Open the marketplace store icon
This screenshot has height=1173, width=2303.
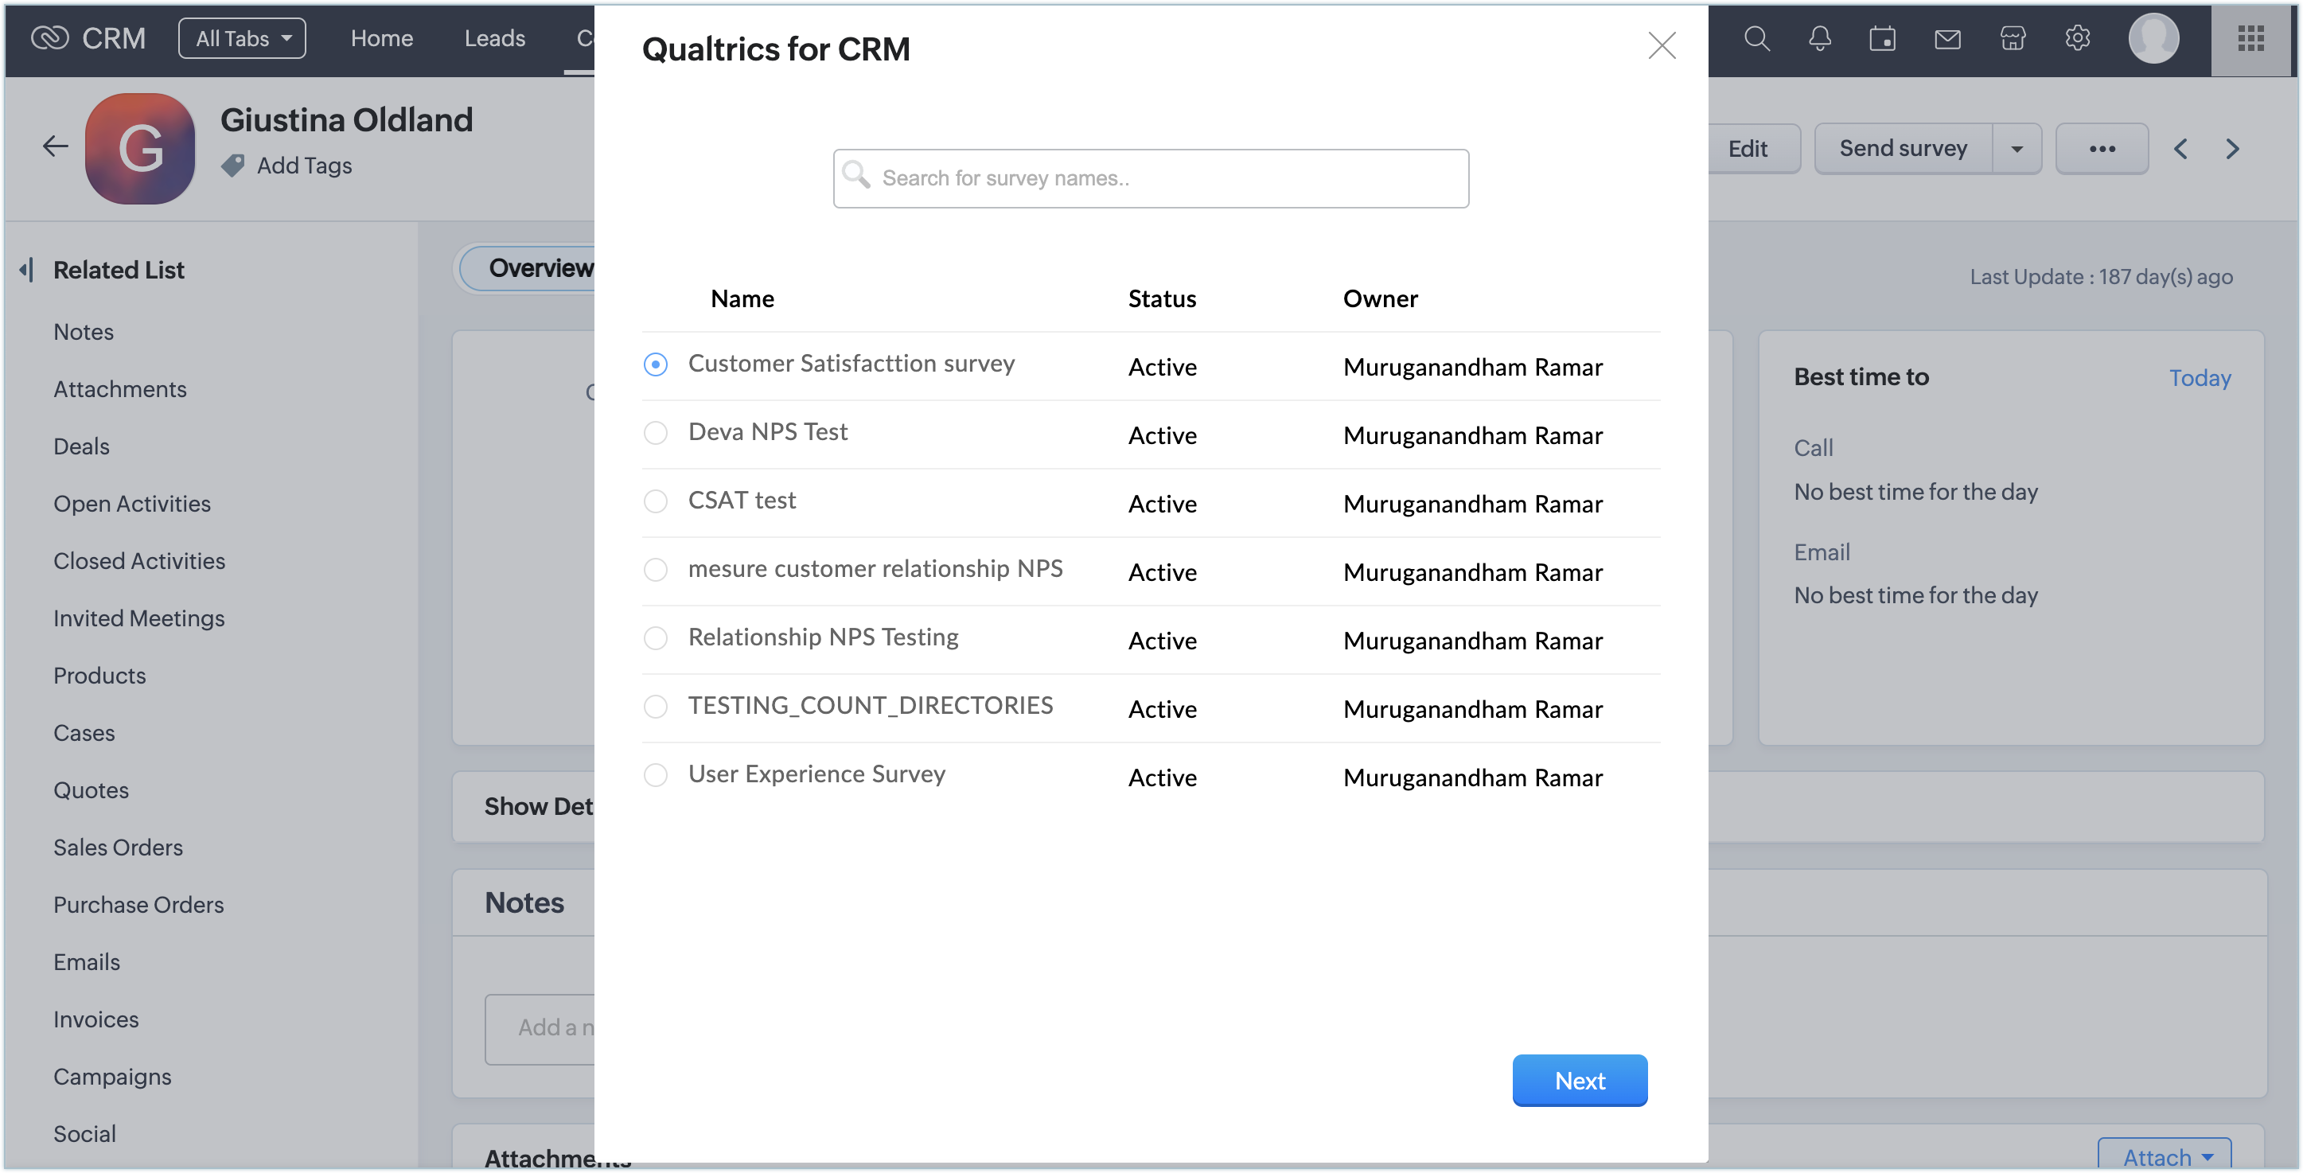pyautogui.click(x=2013, y=38)
